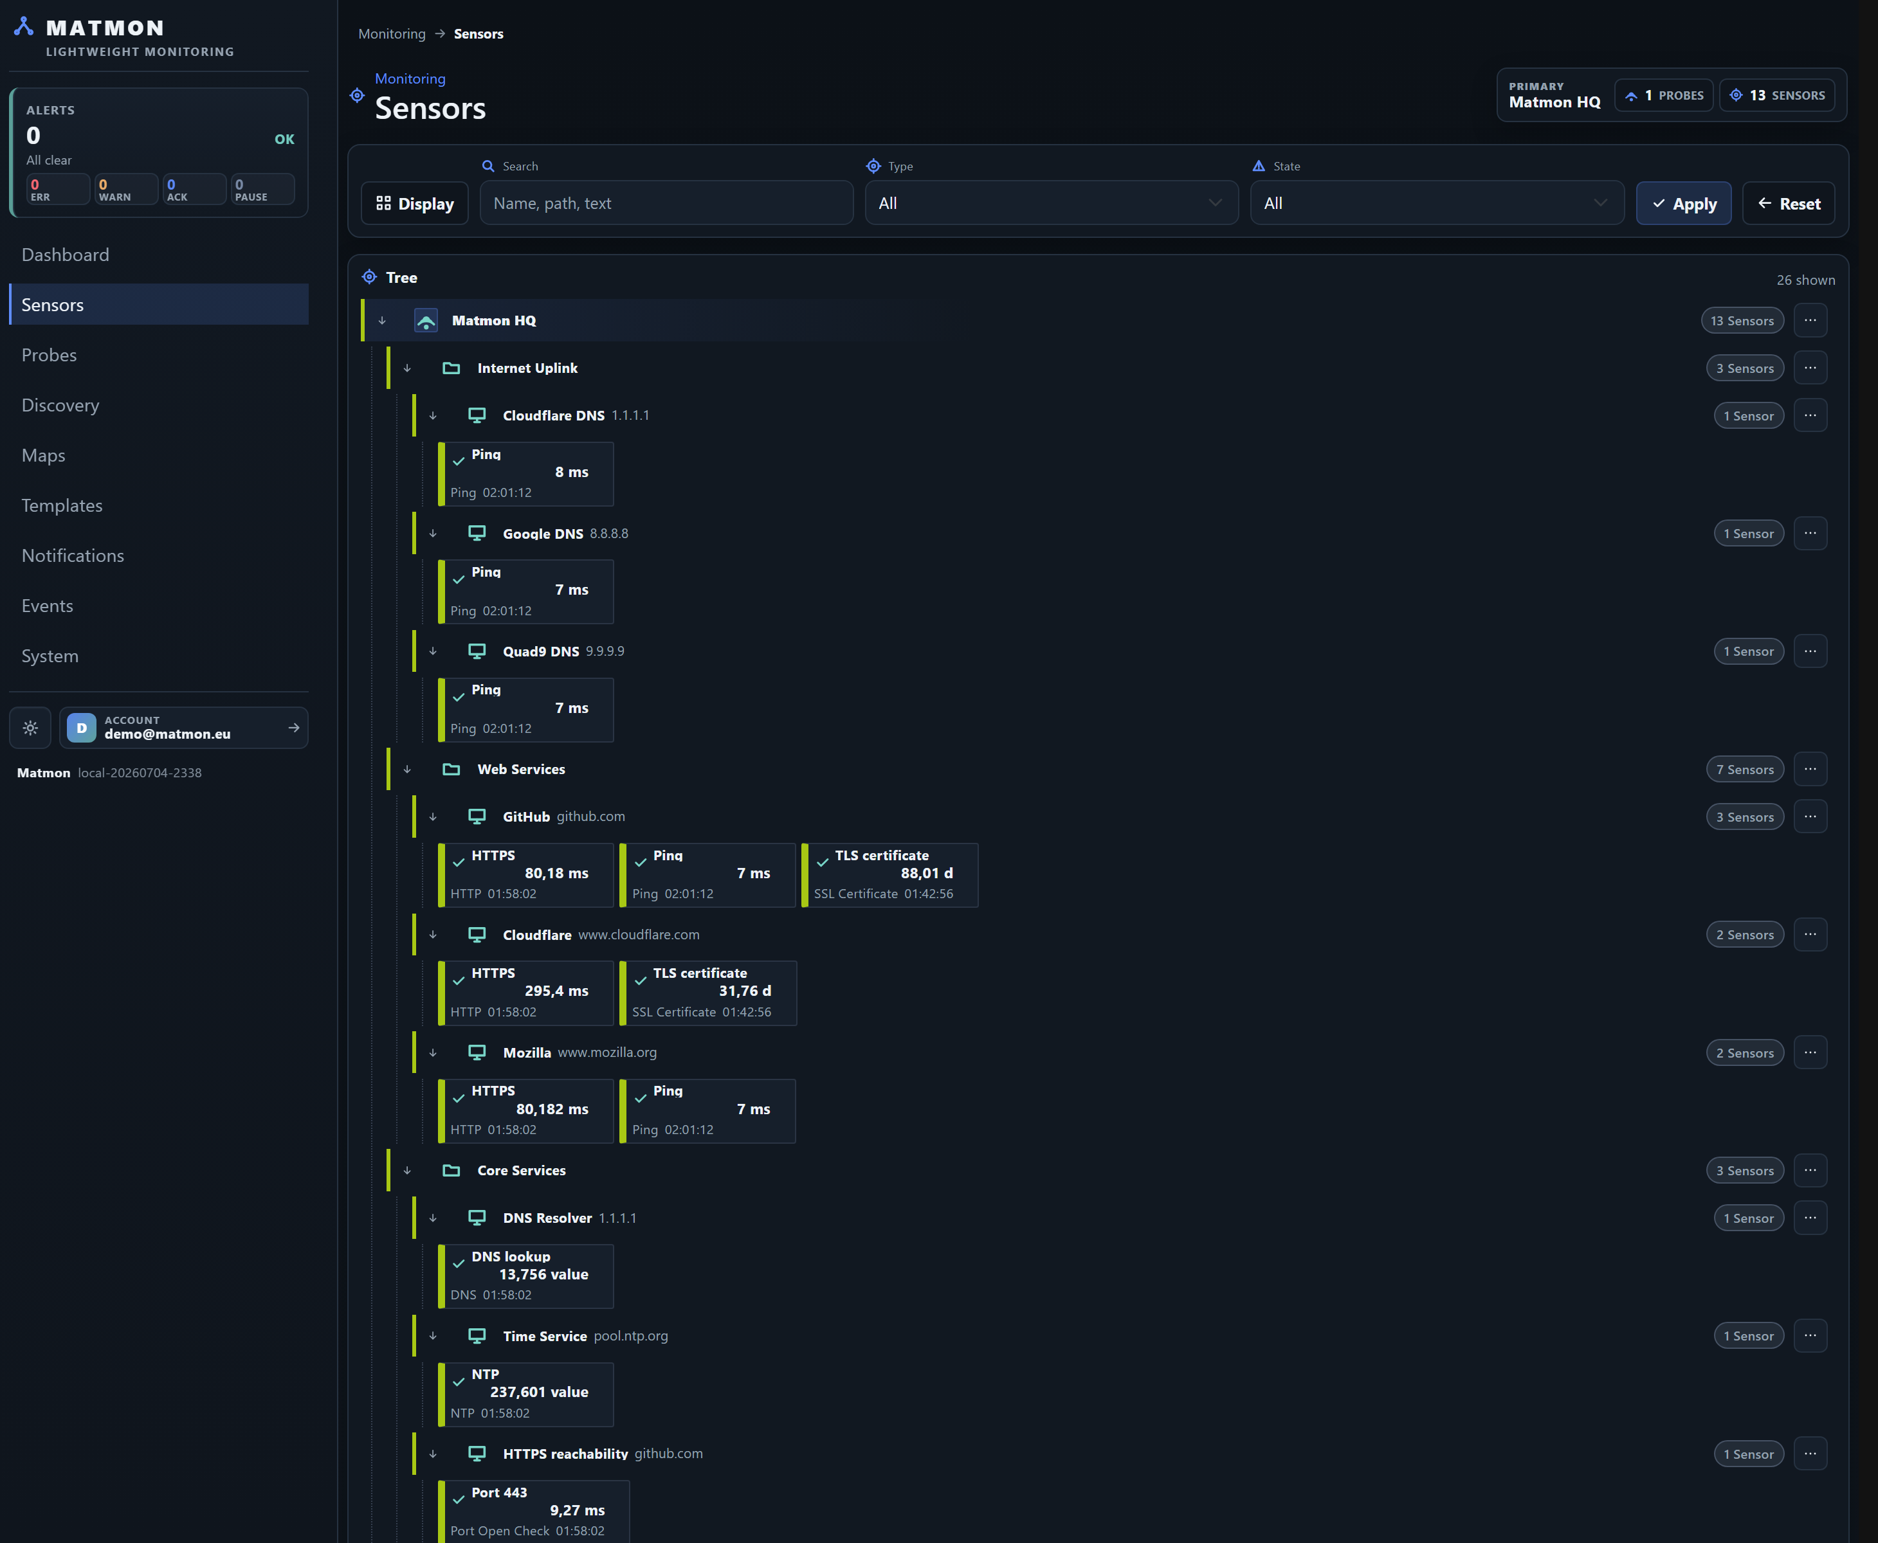Click the Quad9 DNS device monitor icon
The height and width of the screenshot is (1543, 1878).
(x=477, y=651)
